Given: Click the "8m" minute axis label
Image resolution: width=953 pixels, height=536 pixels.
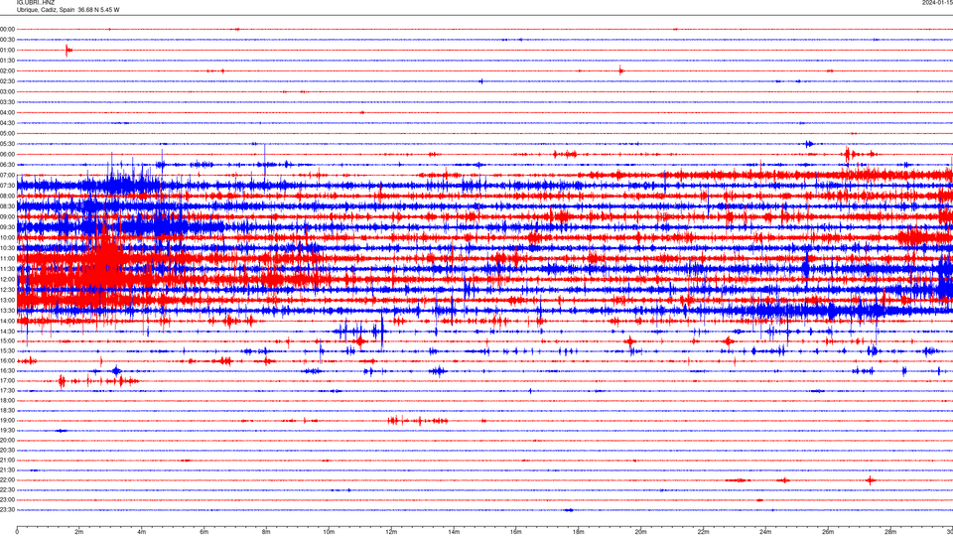Looking at the screenshot, I should pyautogui.click(x=266, y=532).
